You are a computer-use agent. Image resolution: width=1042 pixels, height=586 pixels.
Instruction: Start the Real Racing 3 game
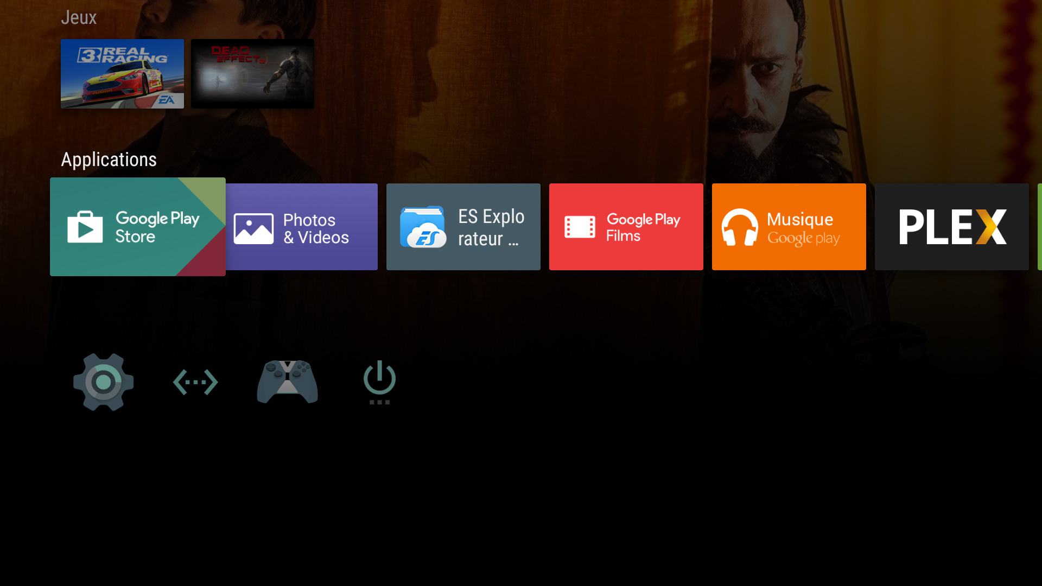point(122,74)
